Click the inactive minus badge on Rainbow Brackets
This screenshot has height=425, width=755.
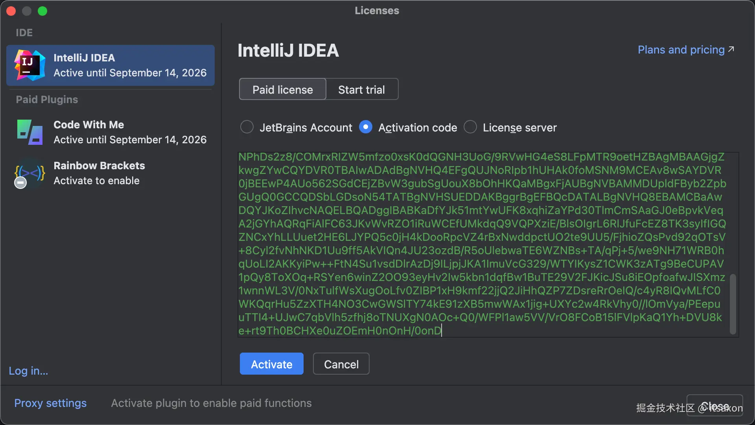[x=20, y=183]
